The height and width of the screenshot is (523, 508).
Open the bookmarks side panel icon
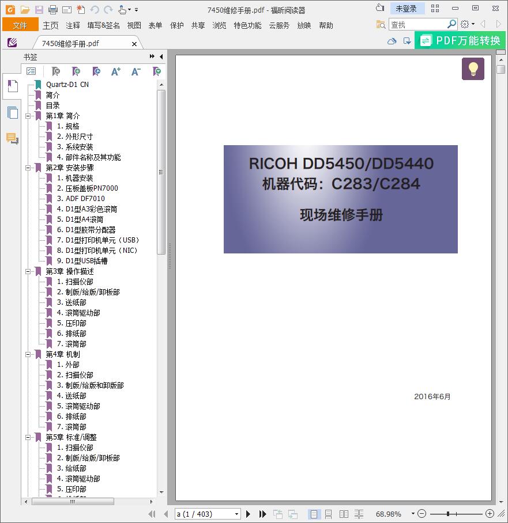click(x=13, y=86)
